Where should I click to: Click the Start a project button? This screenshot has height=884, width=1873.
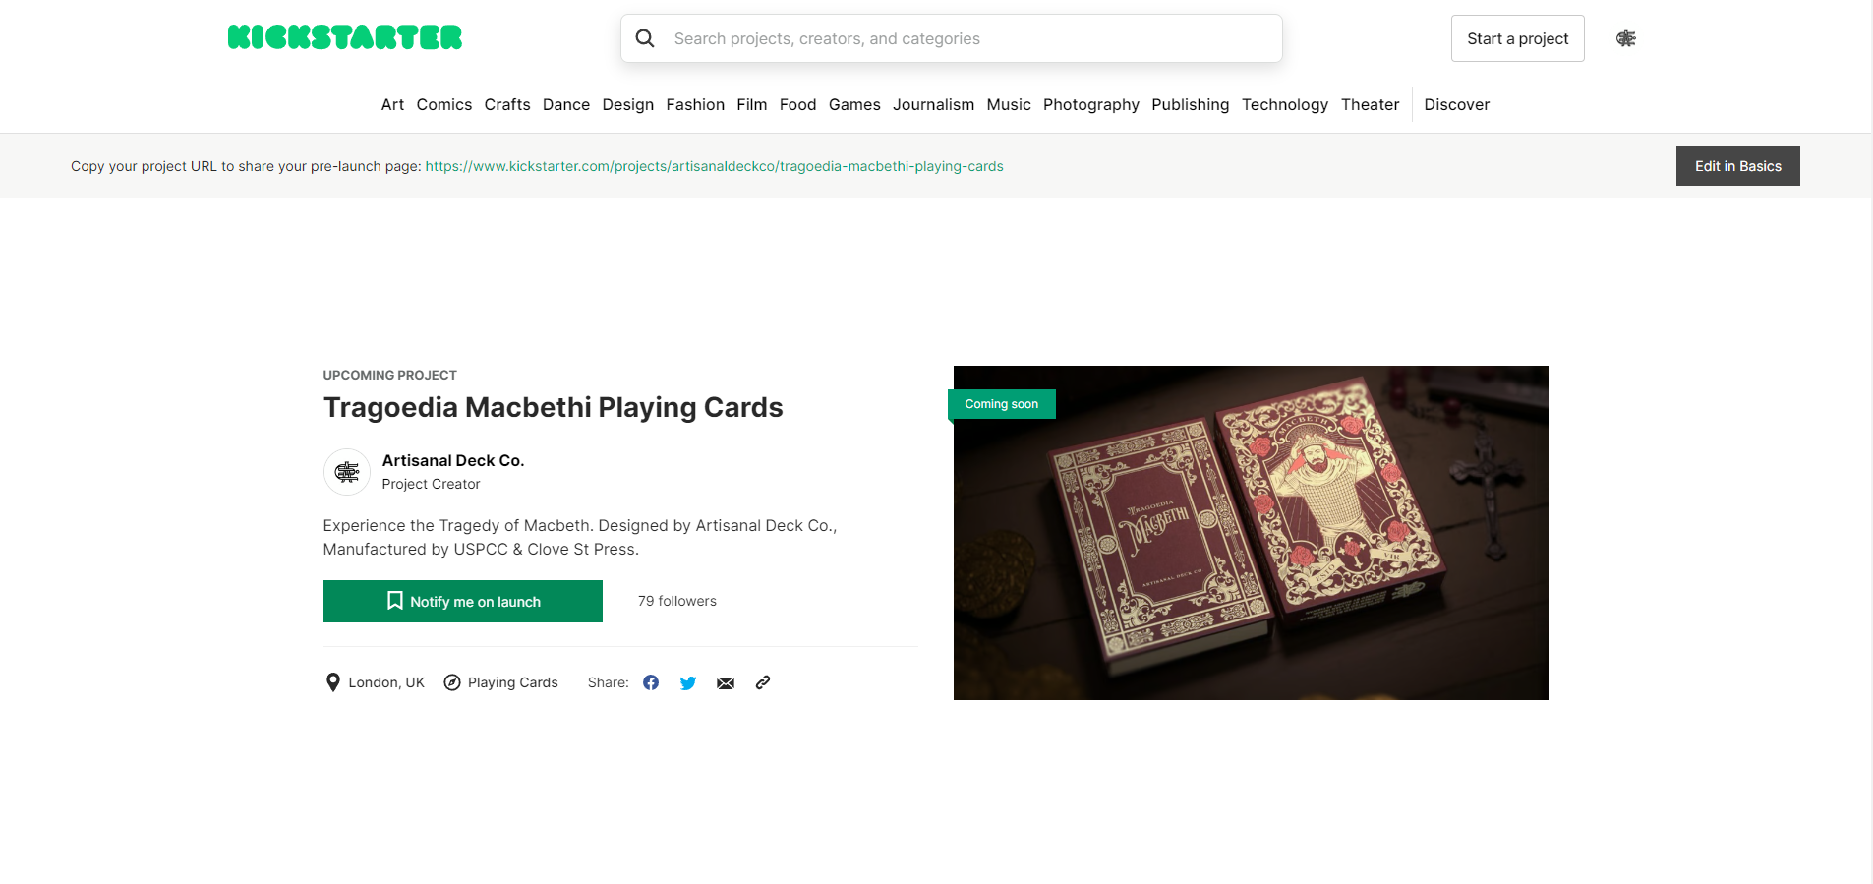pos(1517,38)
